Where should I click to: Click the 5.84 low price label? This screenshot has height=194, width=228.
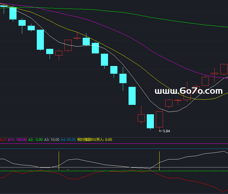(166, 131)
